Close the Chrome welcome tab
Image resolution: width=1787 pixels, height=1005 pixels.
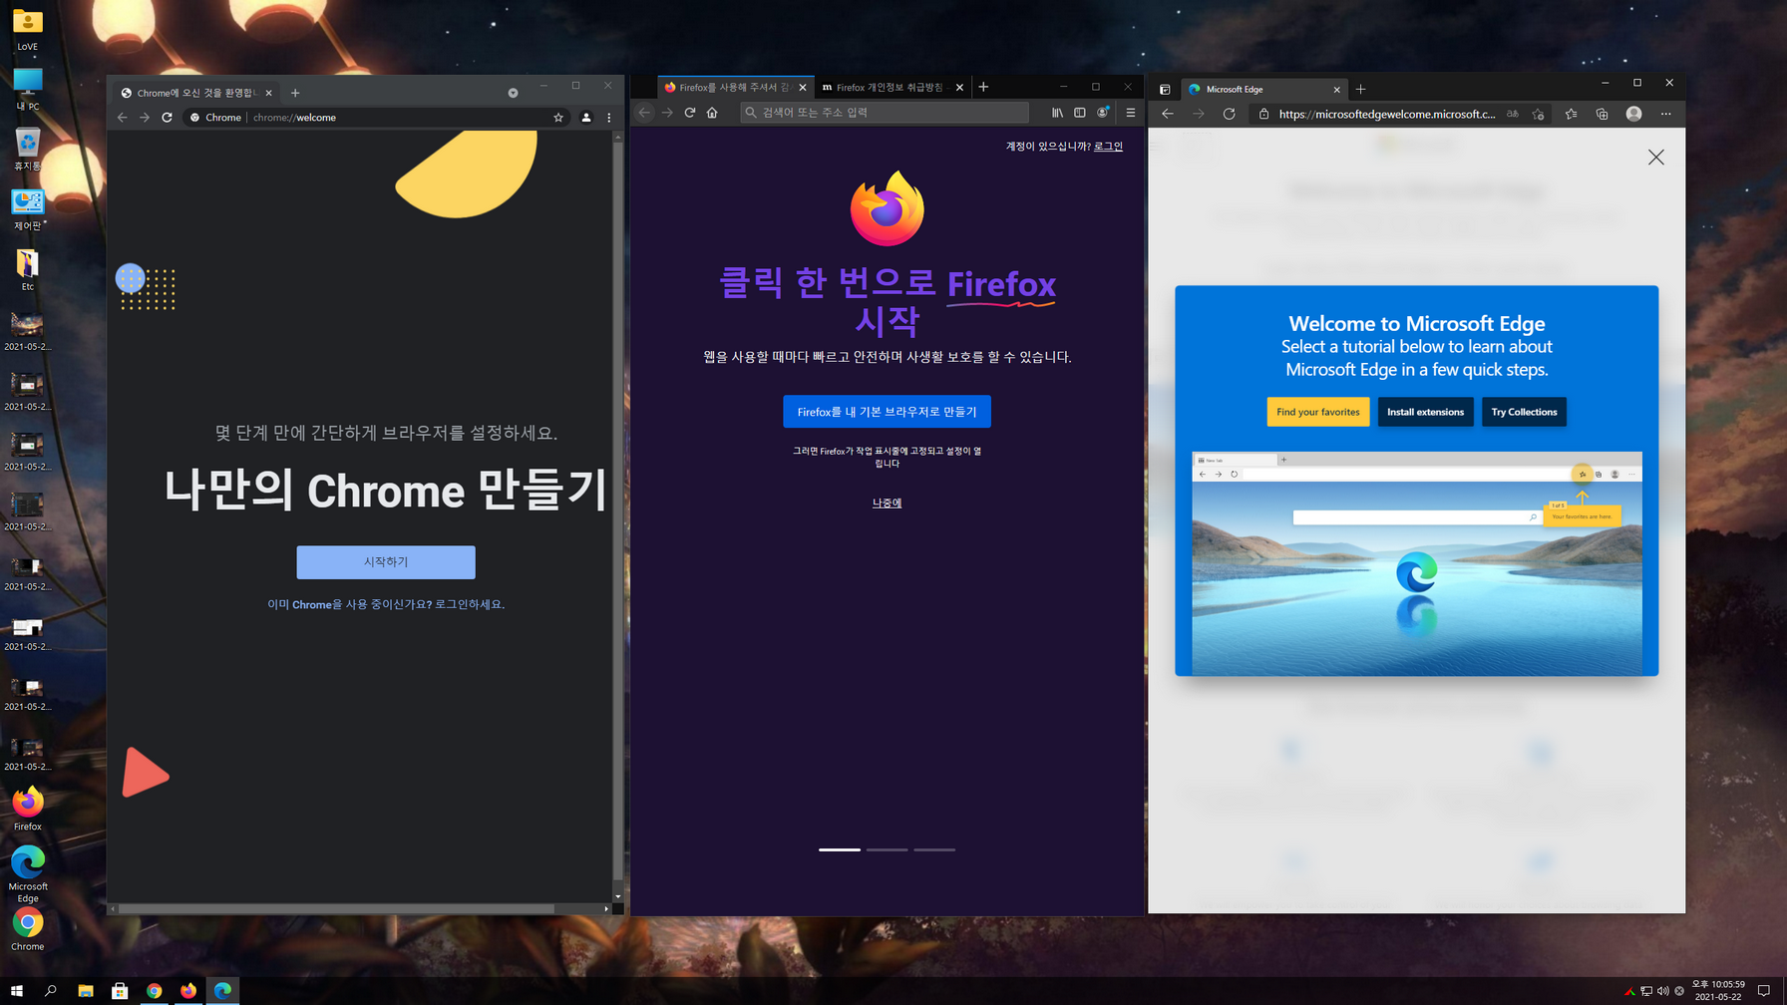(x=269, y=93)
